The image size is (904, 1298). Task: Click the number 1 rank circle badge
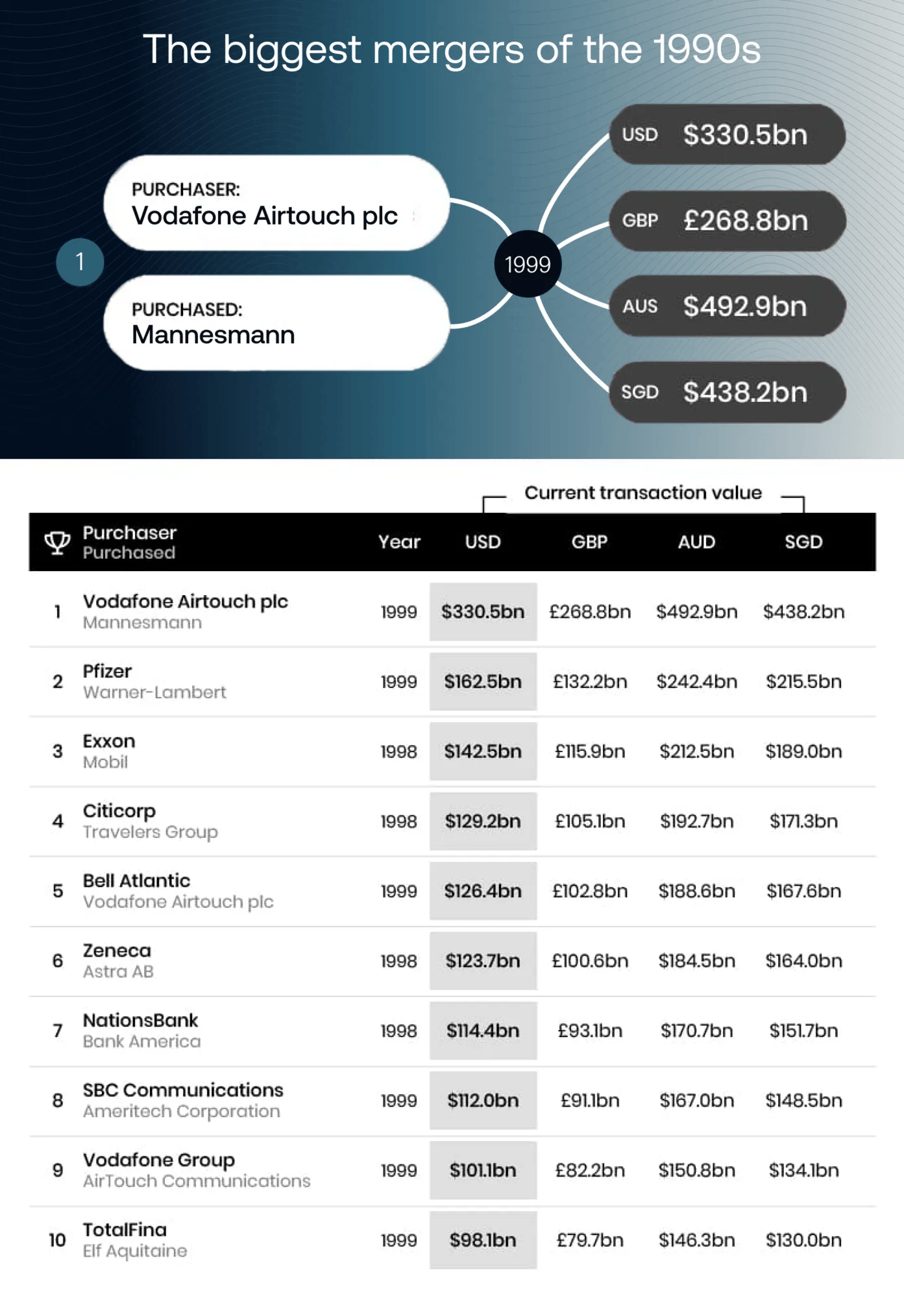(80, 262)
